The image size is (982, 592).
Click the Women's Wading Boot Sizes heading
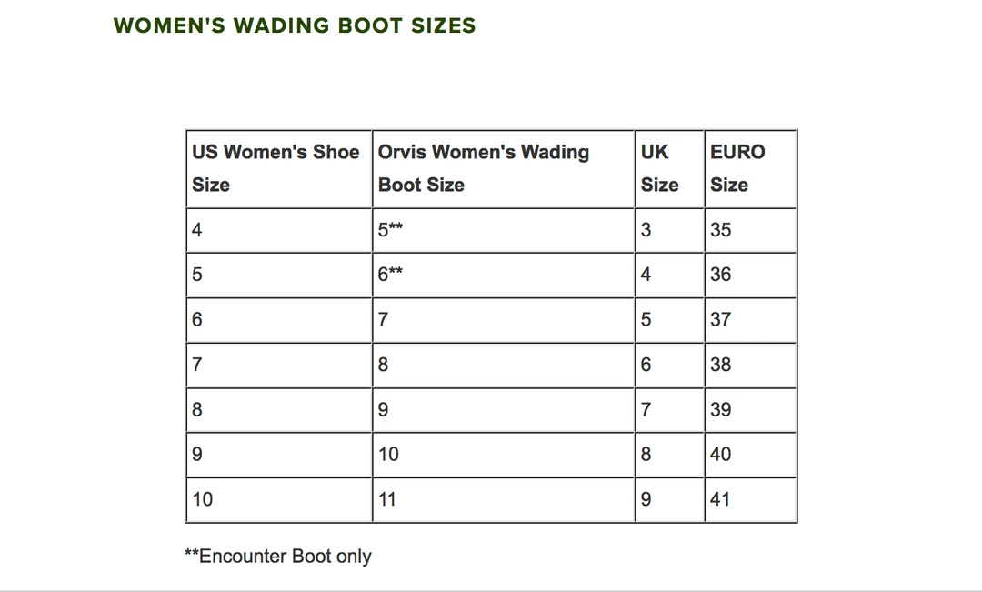[295, 25]
